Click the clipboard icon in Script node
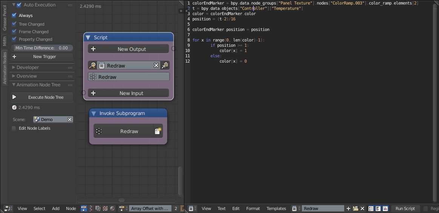The height and width of the screenshot is (213, 439). tap(165, 66)
